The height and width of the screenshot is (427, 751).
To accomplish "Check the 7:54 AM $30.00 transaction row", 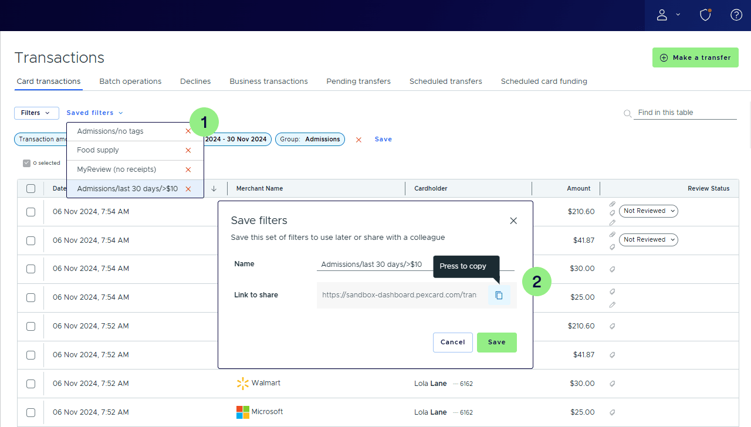I will click(x=31, y=269).
